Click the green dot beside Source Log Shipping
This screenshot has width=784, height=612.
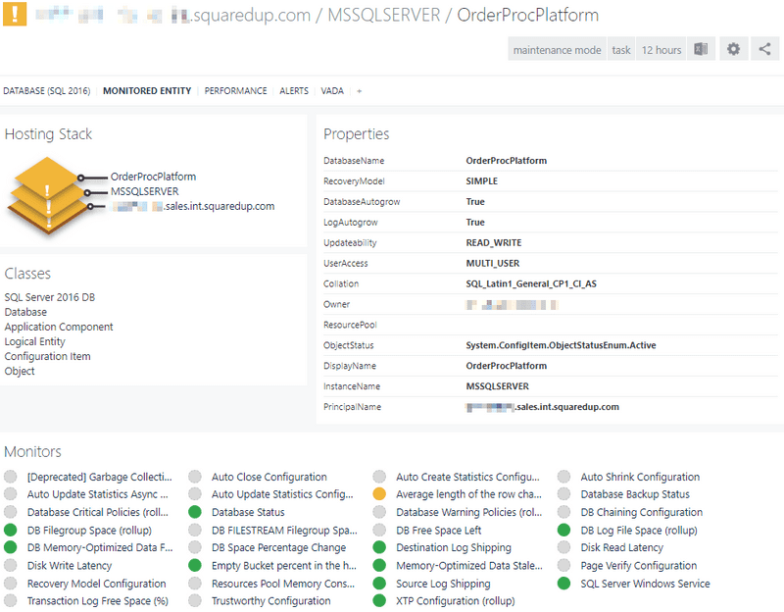click(x=379, y=584)
